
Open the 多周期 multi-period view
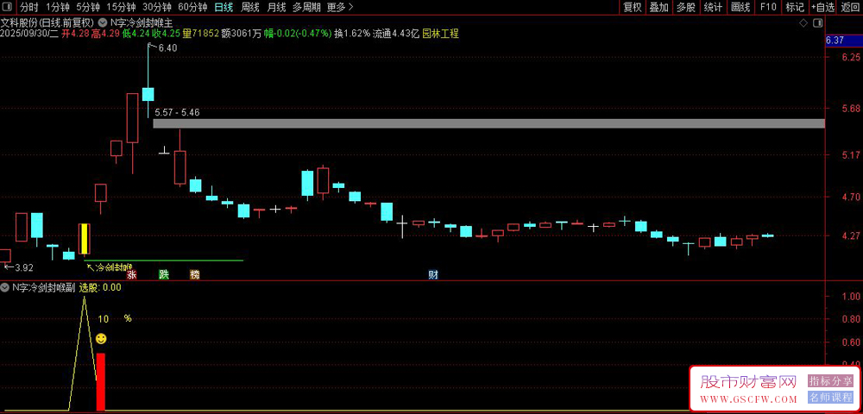(x=306, y=7)
